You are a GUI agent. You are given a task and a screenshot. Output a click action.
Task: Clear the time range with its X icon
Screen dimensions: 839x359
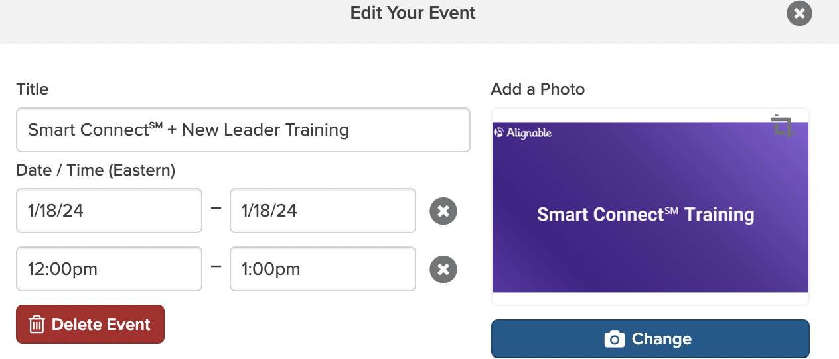(443, 270)
